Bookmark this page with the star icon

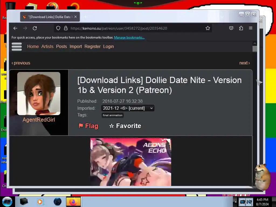click(208, 28)
